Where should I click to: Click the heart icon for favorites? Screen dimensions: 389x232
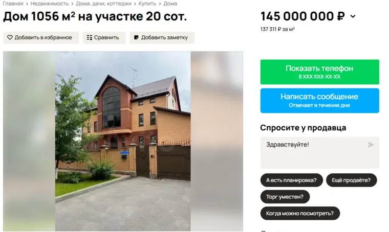10,38
